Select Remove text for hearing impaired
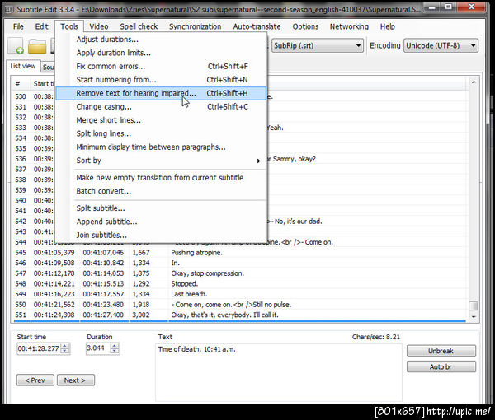 coord(161,93)
